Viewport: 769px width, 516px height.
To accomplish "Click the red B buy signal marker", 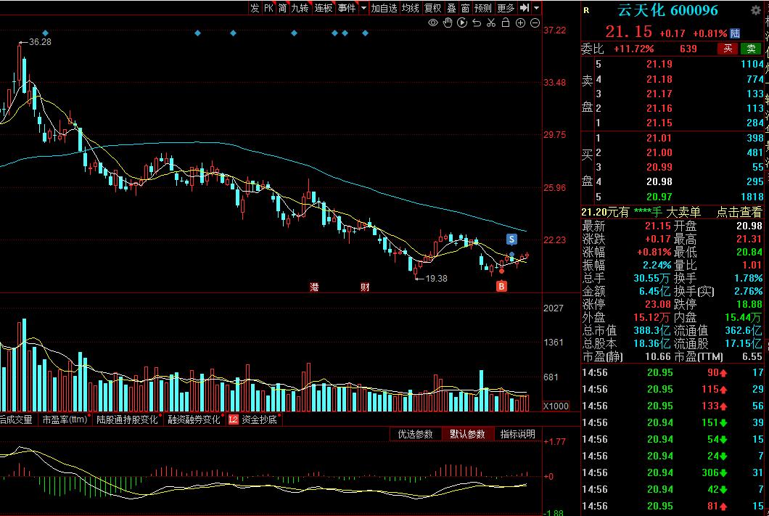I will click(501, 287).
